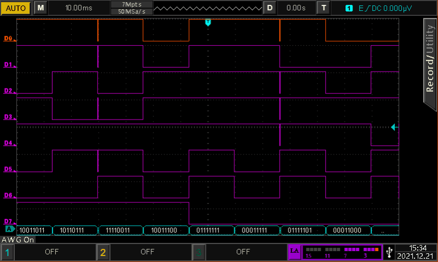Screen dimensions: 438x262
Task: Toggle channel 1 OFF button
Action: (51, 252)
